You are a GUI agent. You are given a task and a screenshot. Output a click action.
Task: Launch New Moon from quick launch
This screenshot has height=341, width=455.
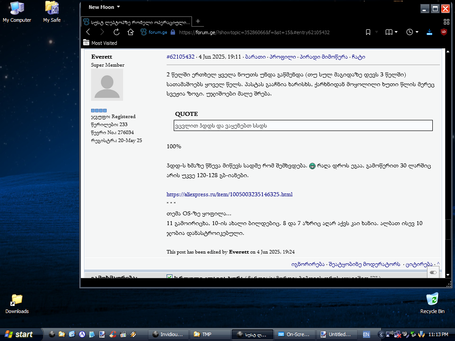click(52, 334)
